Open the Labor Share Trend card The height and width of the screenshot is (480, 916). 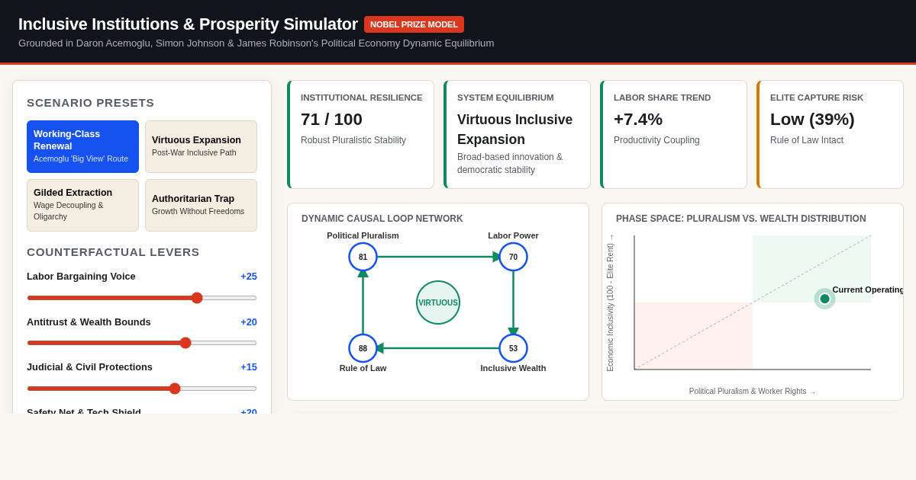coord(673,134)
